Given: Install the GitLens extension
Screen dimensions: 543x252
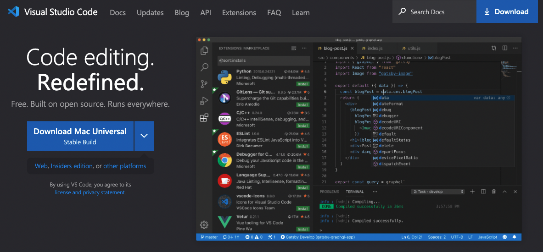Looking at the screenshot, I should [302, 105].
